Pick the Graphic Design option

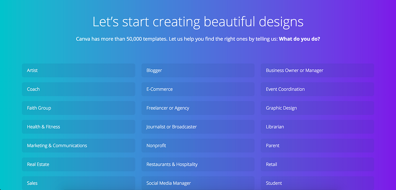coord(317,108)
